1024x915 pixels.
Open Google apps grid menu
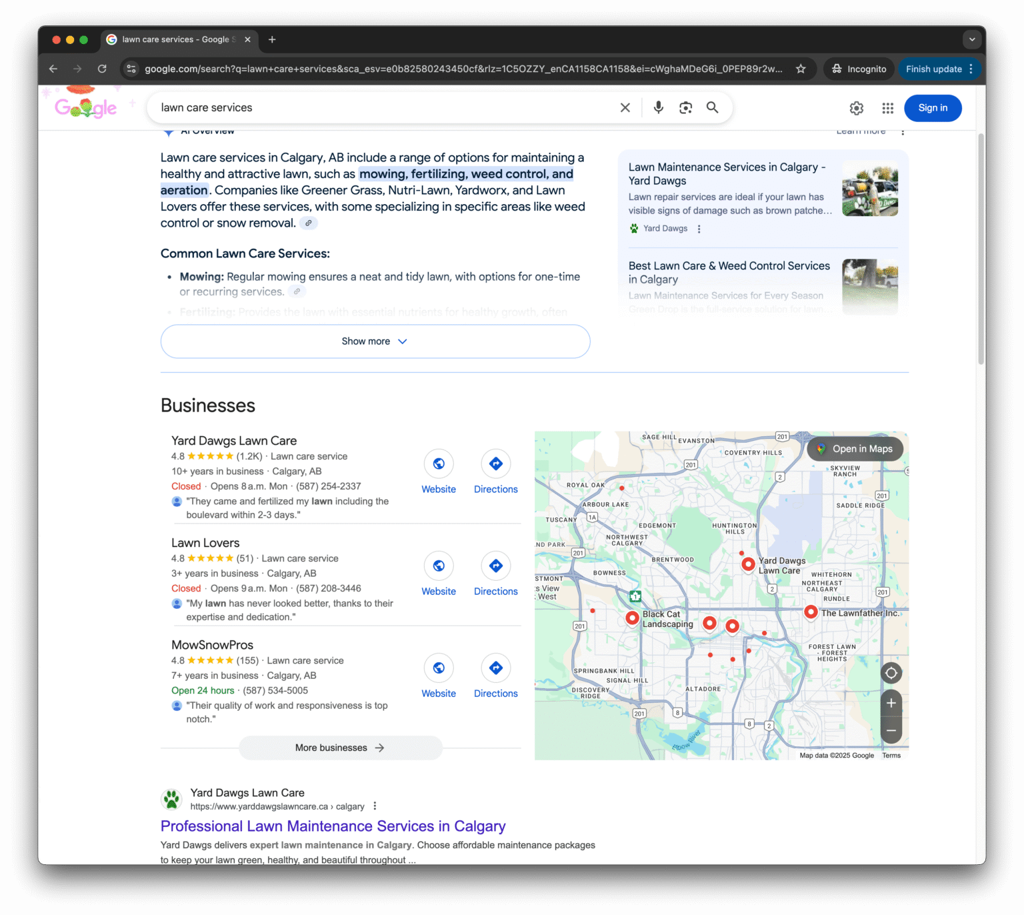pyautogui.click(x=887, y=108)
